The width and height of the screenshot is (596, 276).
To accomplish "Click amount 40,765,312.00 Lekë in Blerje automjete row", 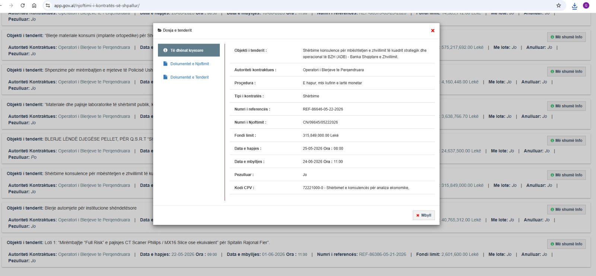I will 461,220.
